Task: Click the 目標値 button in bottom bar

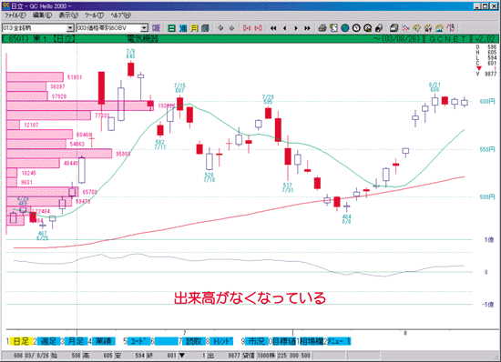Action: point(283,341)
